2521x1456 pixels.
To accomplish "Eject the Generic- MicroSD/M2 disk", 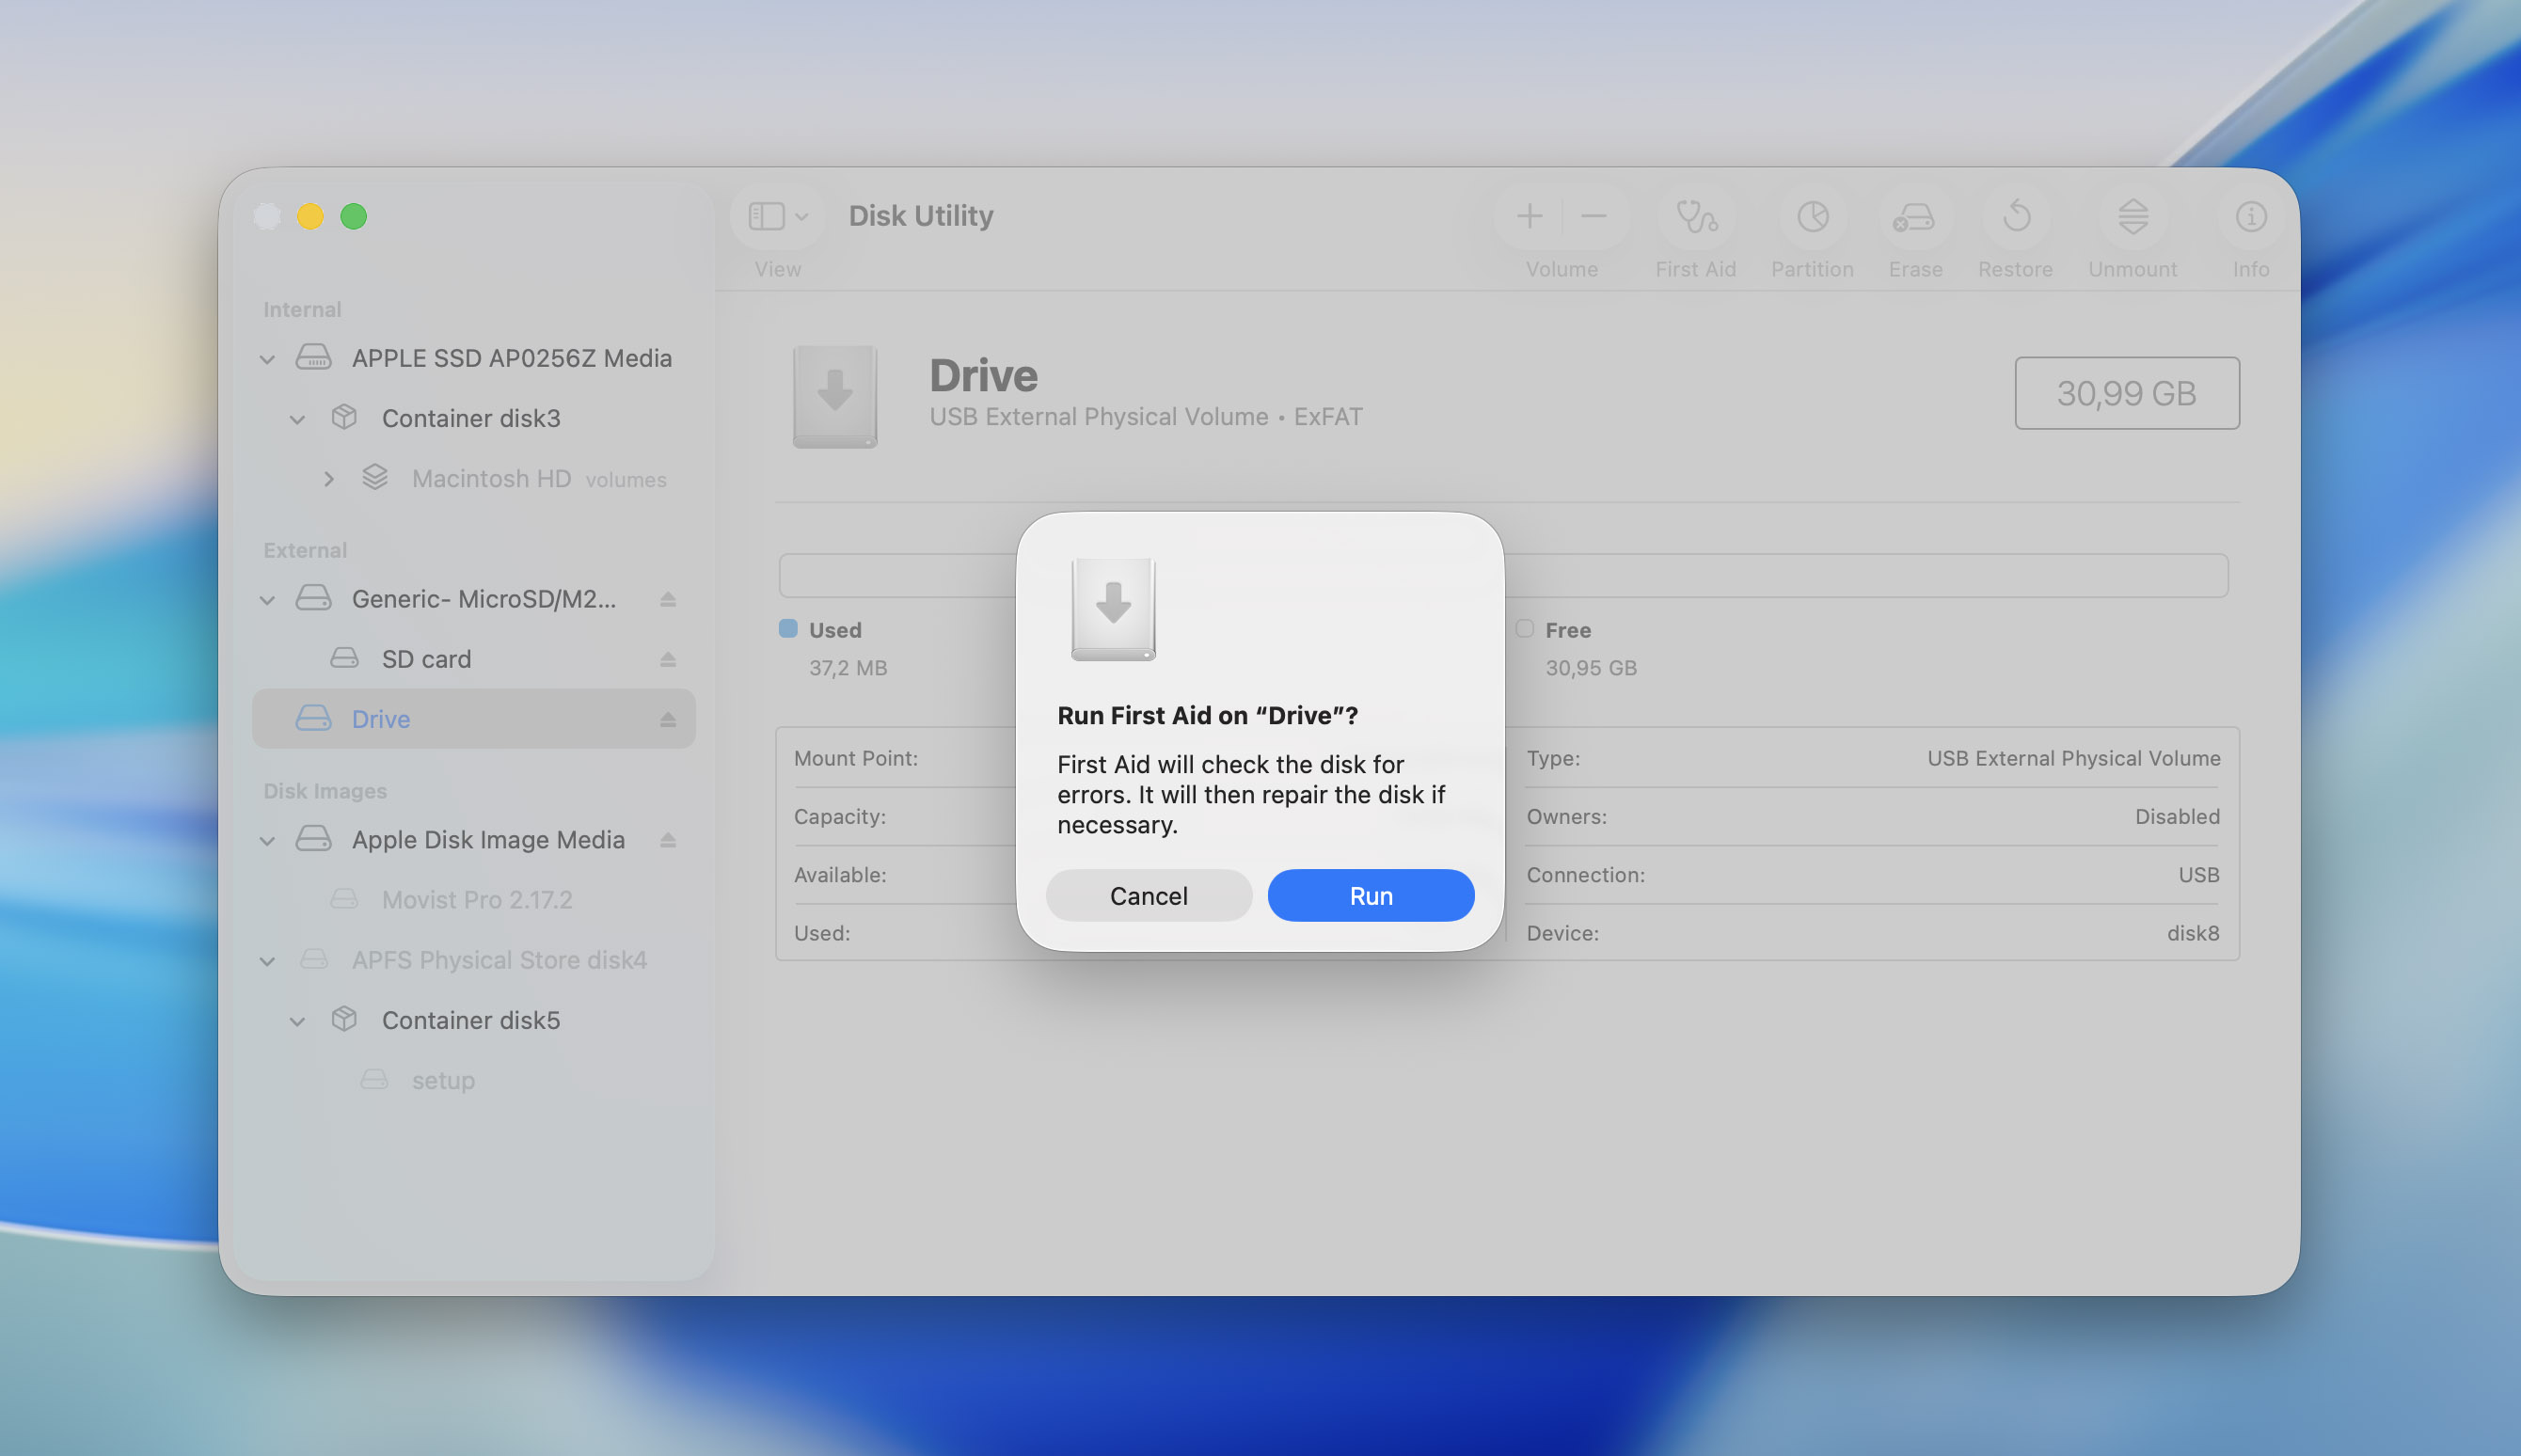I will (x=668, y=599).
